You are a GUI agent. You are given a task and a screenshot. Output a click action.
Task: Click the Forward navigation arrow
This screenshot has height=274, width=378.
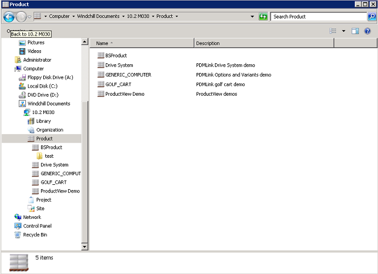(21, 17)
